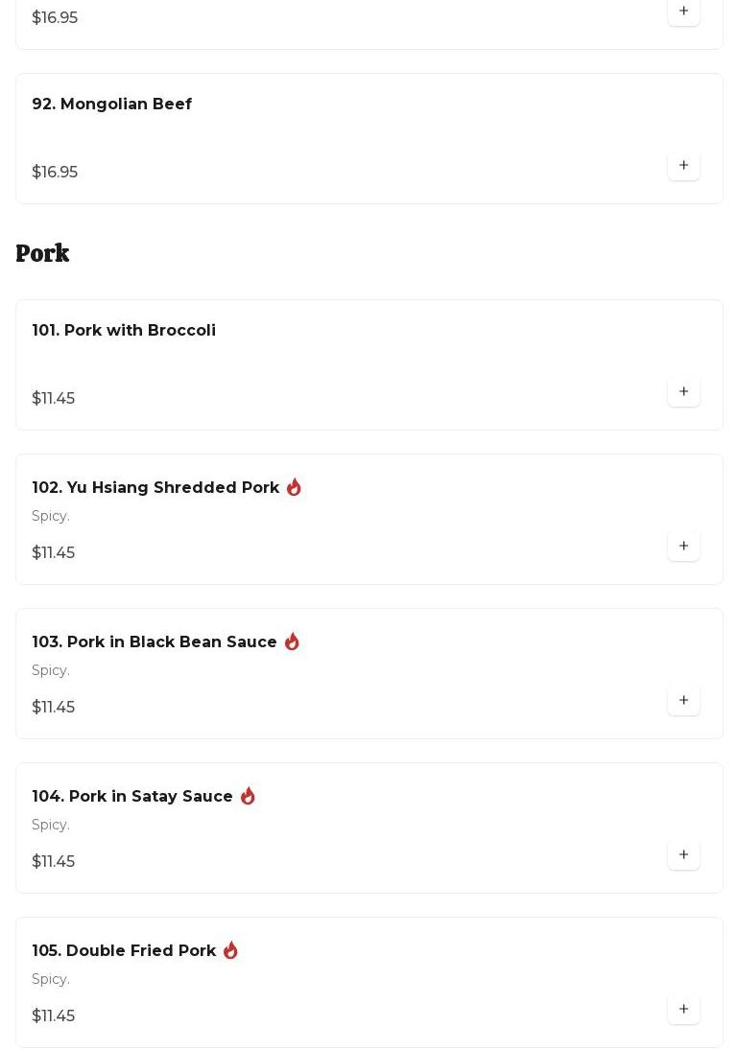The image size is (739, 1050).
Task: Open the 92. Mongolian Beef item title
Action: (x=111, y=104)
